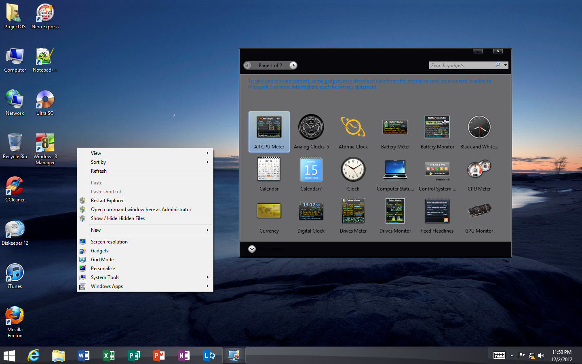Image resolution: width=582 pixels, height=364 pixels.
Task: Select the Atomic Clock gadget
Action: pos(353,129)
